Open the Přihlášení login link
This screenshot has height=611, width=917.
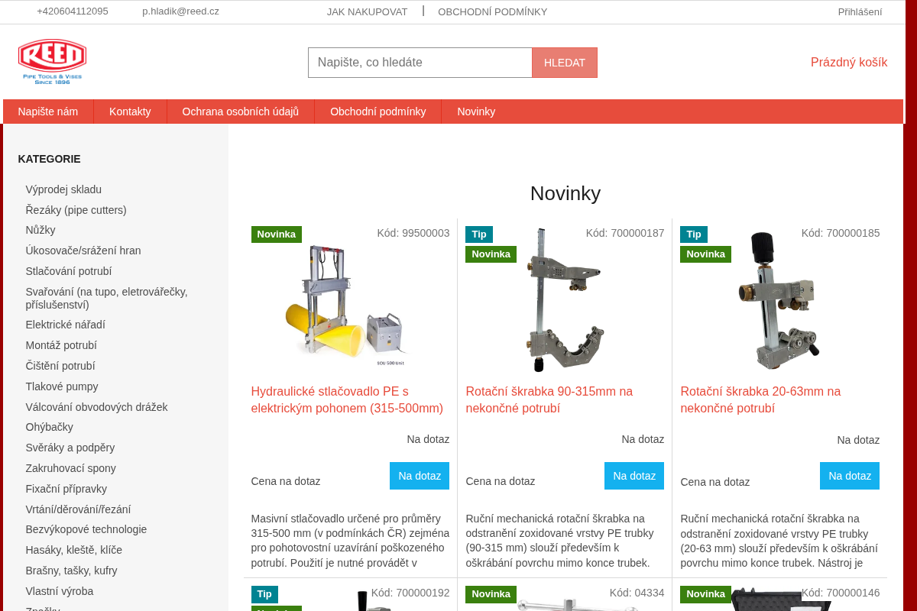[x=860, y=11]
